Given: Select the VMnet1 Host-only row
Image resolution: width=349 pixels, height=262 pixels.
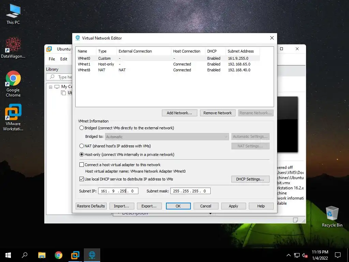Looking at the screenshot, I should click(168, 64).
